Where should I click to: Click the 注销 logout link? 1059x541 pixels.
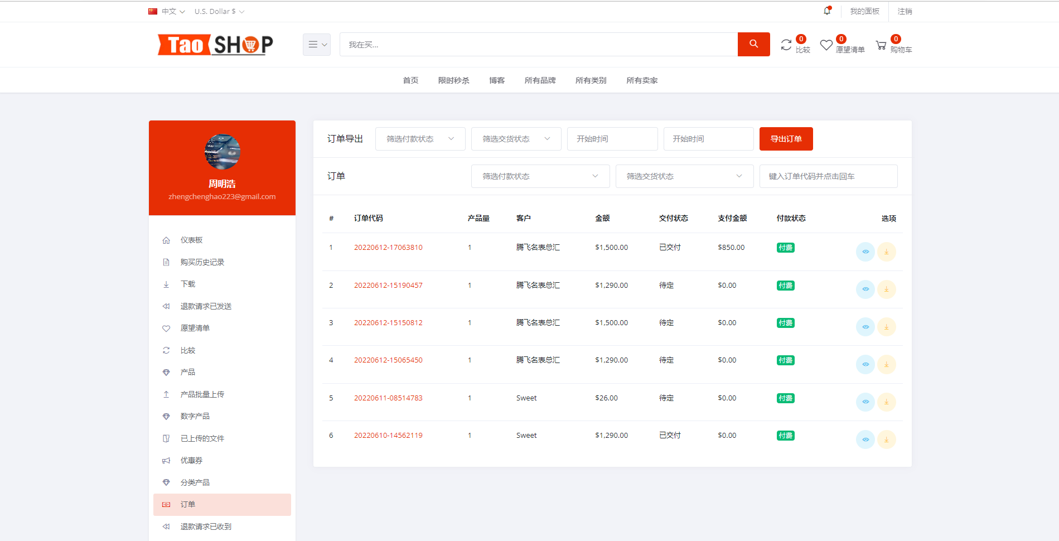[905, 11]
